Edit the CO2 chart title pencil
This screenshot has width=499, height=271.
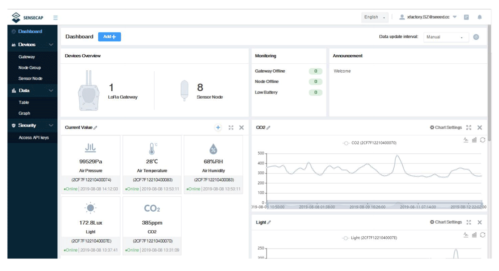(268, 128)
